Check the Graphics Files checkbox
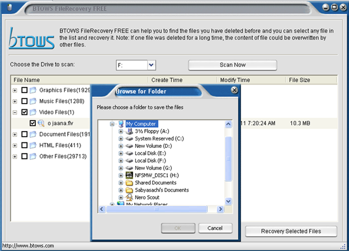This screenshot has width=349, height=251. click(x=25, y=90)
